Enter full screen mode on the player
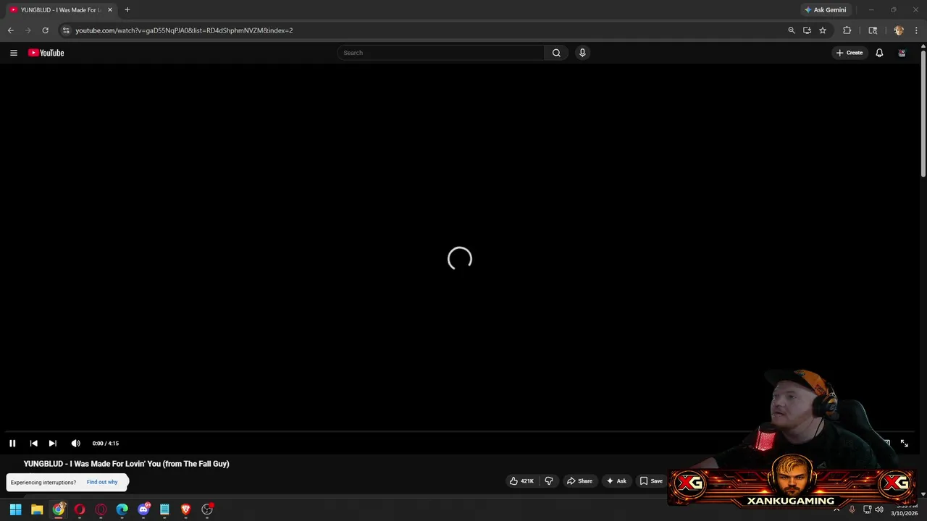 (904, 443)
